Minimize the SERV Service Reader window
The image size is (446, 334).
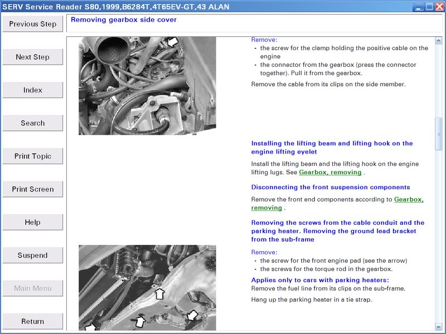coord(419,7)
